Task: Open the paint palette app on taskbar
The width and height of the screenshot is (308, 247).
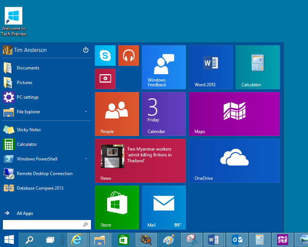Action: pyautogui.click(x=146, y=239)
